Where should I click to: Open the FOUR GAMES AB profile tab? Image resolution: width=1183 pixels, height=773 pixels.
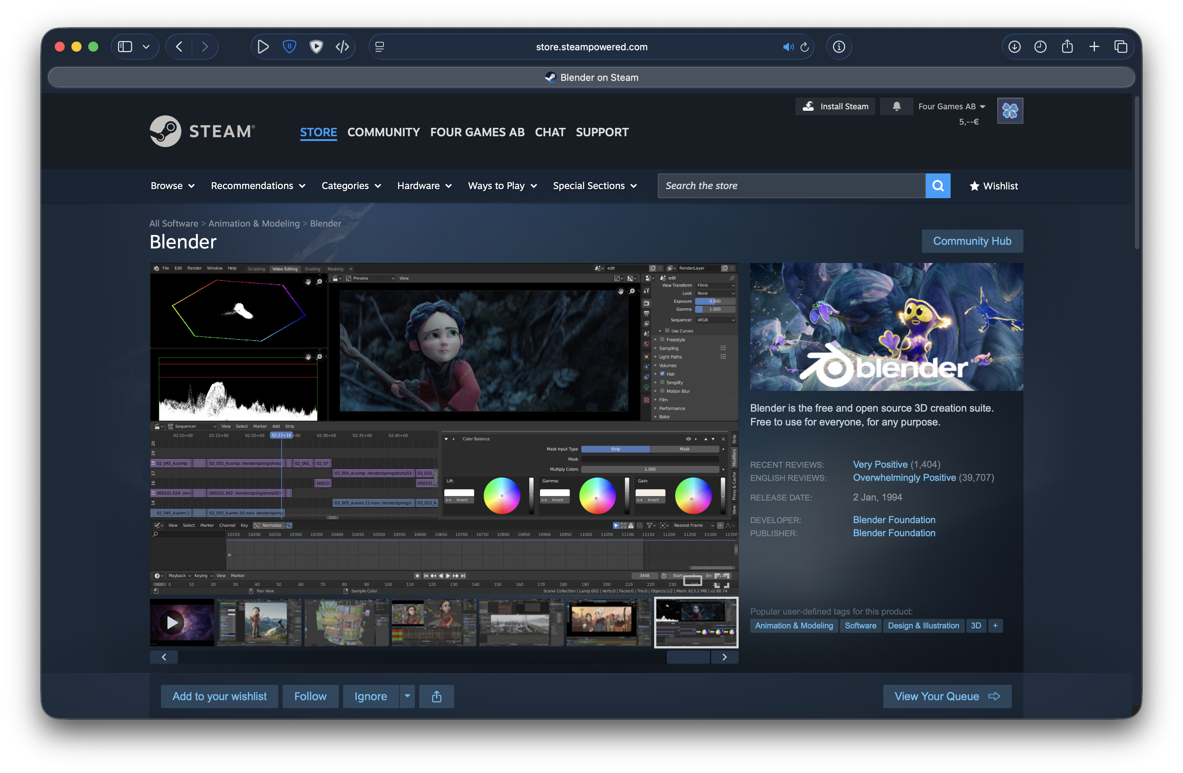[477, 132]
